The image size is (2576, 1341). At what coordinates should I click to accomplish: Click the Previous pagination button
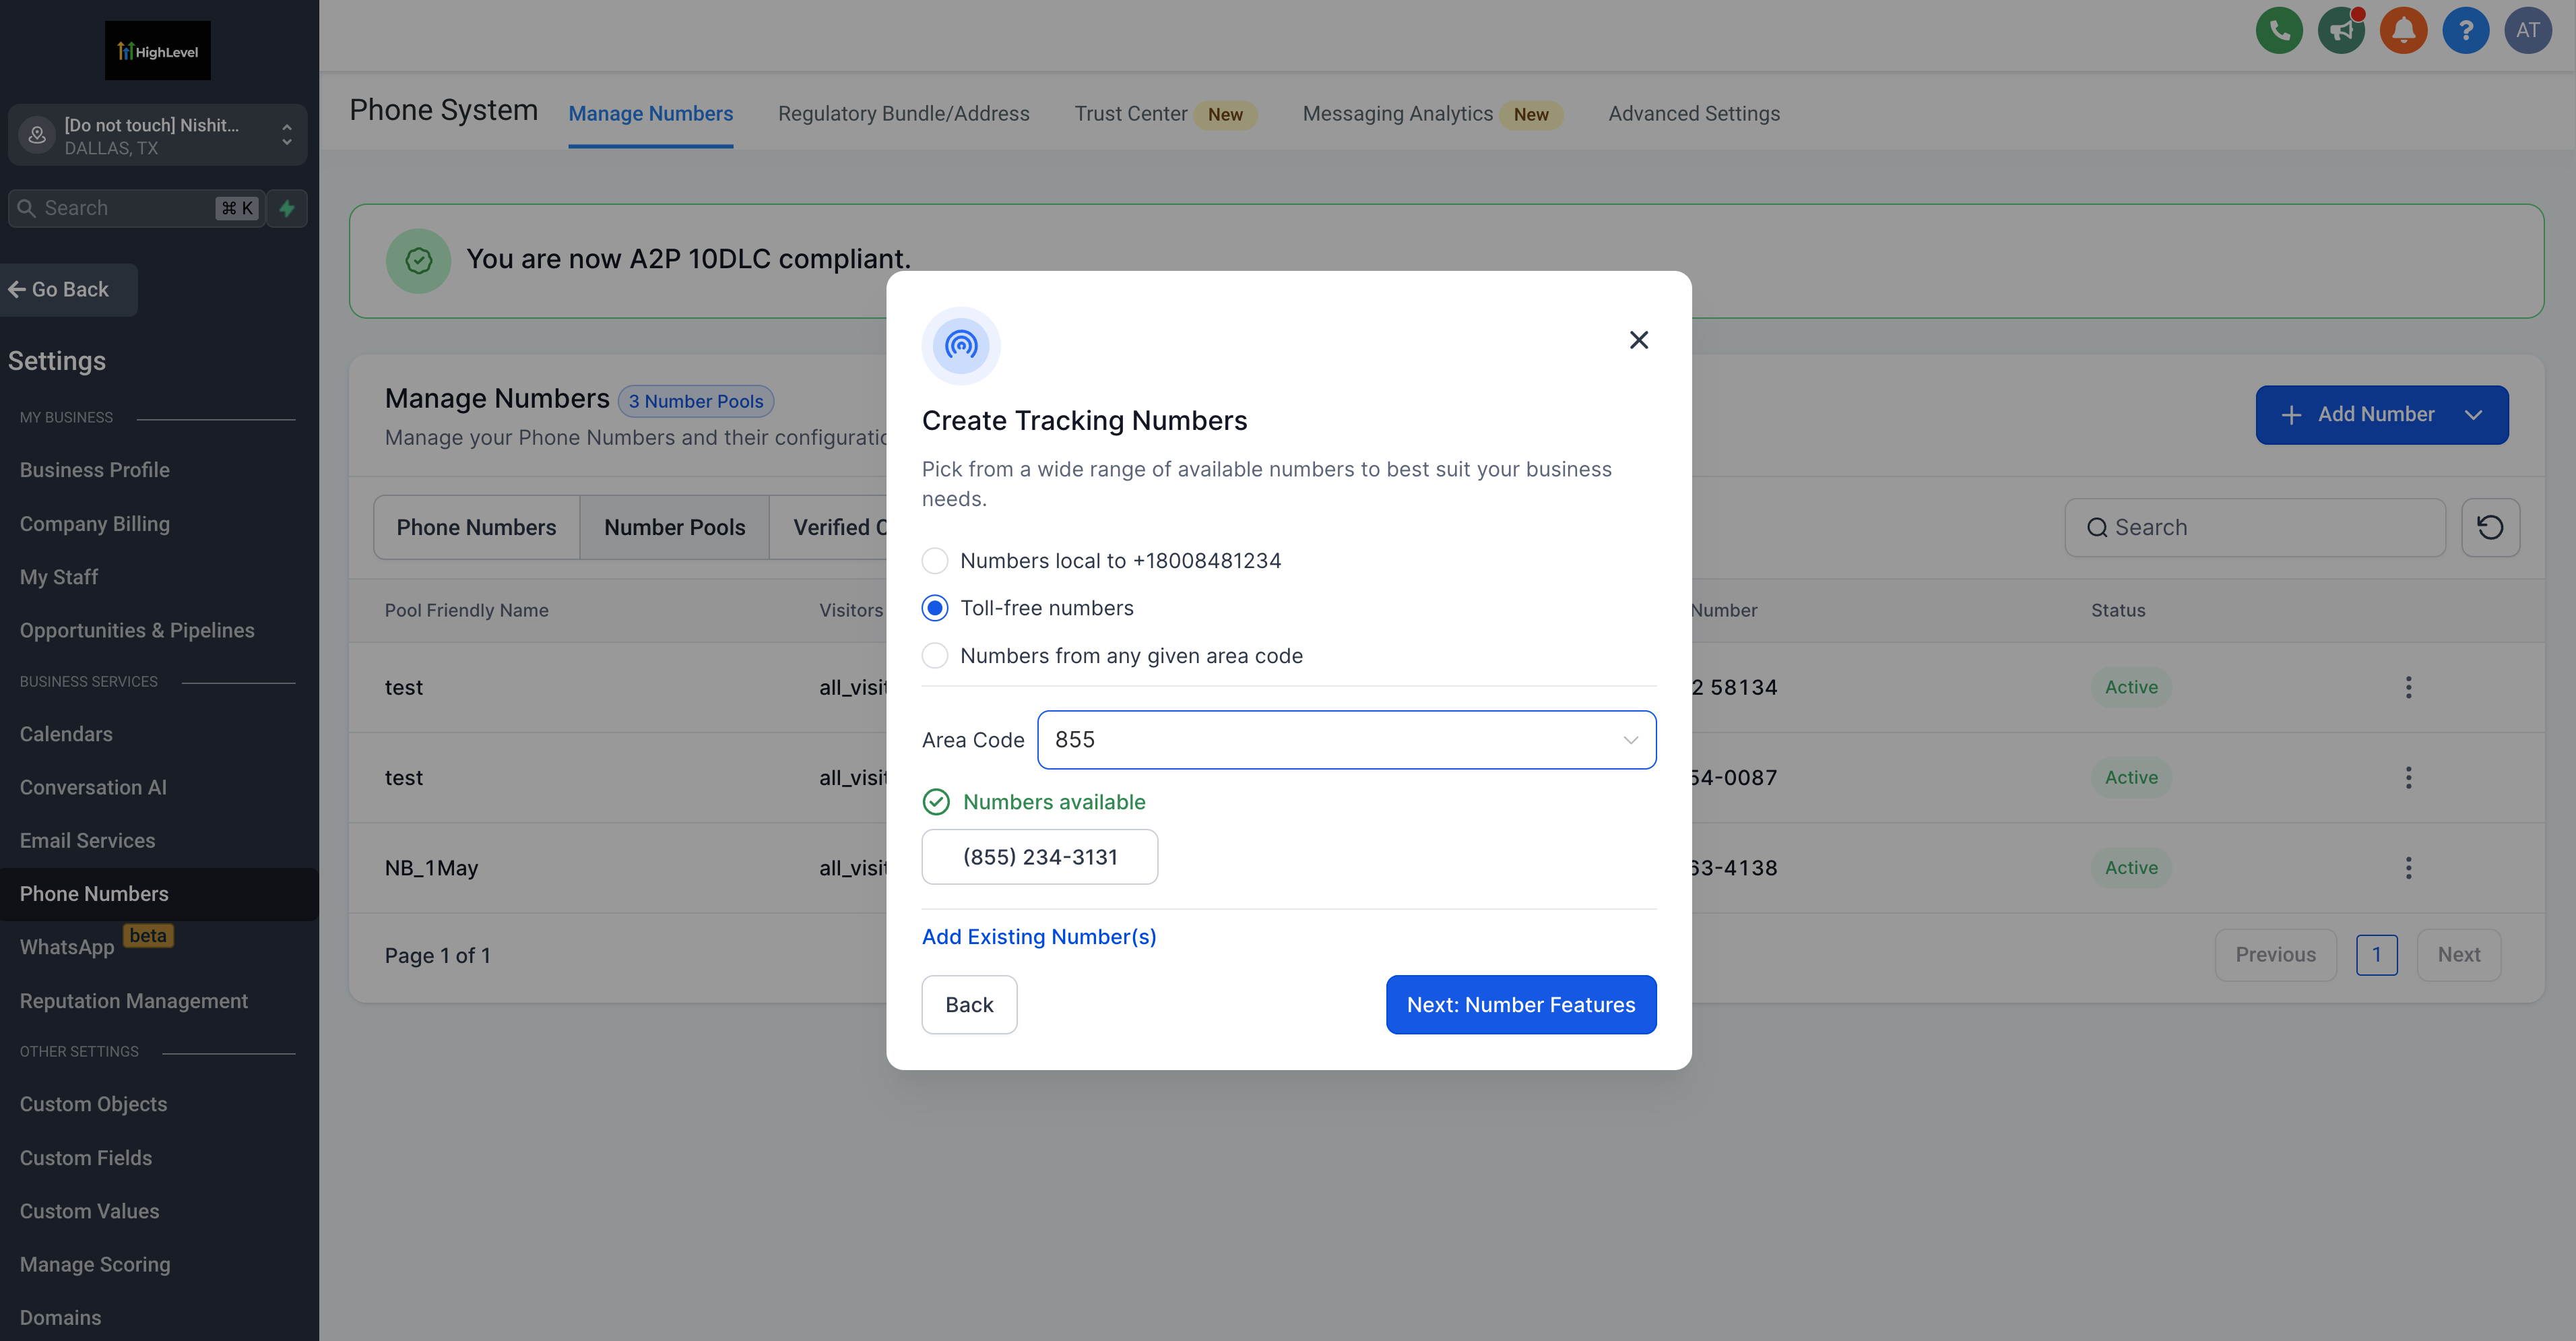pos(2275,954)
